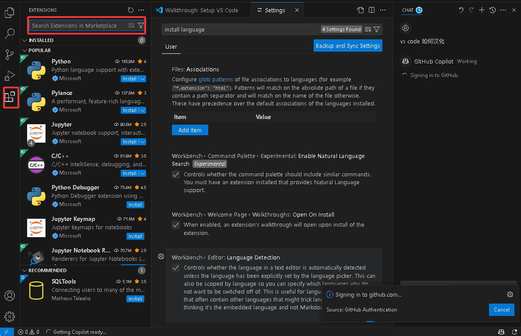Cancel the GitHub sign-in notification
The image size is (521, 336).
click(x=501, y=310)
